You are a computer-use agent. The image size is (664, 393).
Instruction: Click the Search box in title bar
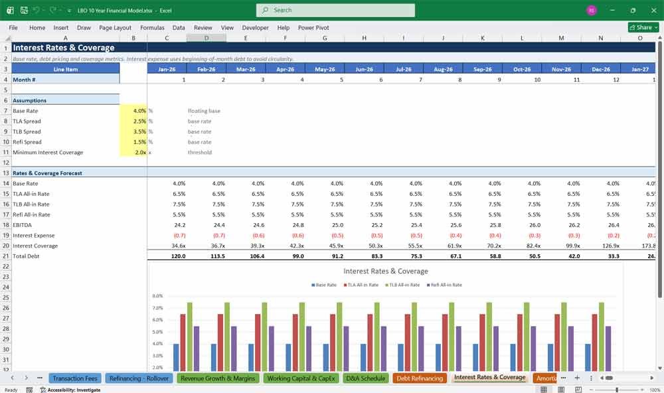335,10
